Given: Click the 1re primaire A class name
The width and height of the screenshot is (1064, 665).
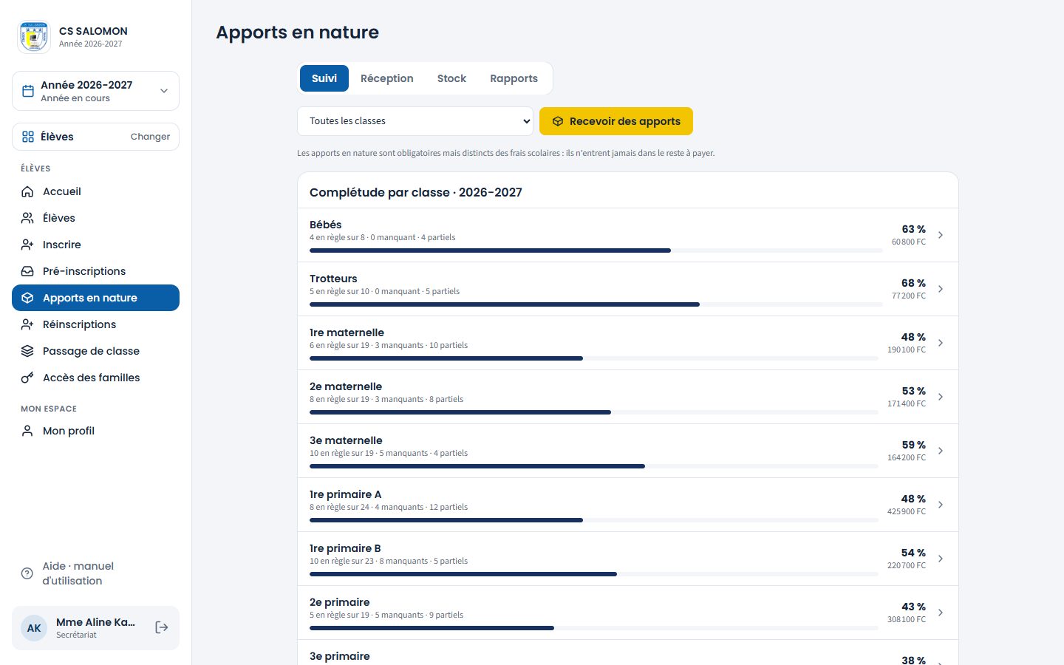Looking at the screenshot, I should (x=346, y=494).
